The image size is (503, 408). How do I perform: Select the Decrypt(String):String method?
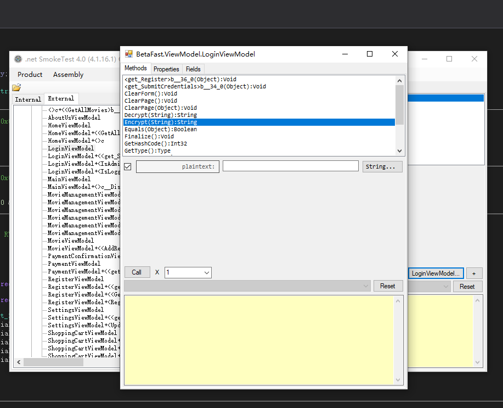pos(259,115)
